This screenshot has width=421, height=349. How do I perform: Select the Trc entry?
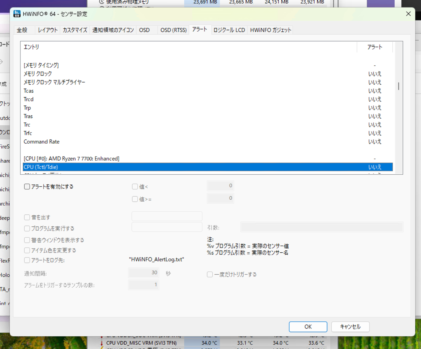[x=208, y=125]
